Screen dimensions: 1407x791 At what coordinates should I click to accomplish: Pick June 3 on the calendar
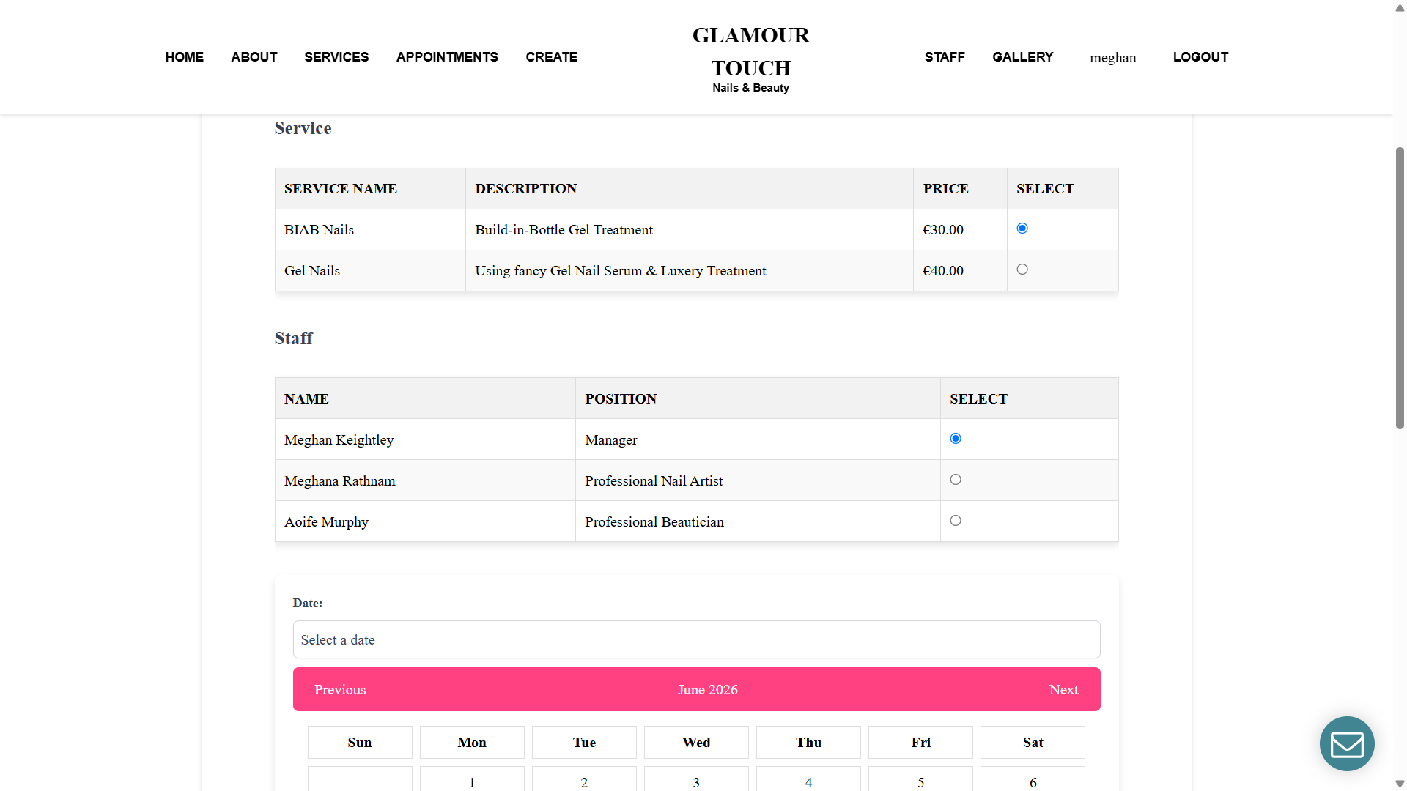696,779
